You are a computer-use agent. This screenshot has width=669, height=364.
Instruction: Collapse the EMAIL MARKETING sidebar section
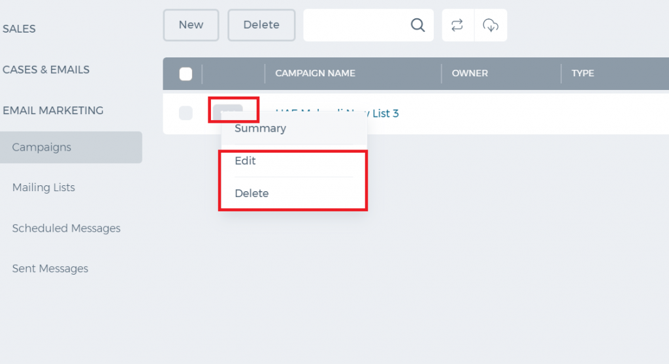pyautogui.click(x=53, y=110)
